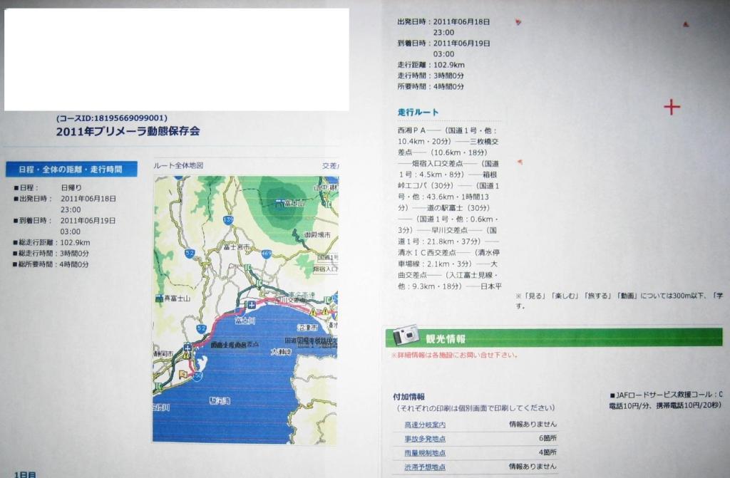This screenshot has height=478, width=730.
Task: Click the 総走行時間：3時間0分 row
Action: (51, 253)
